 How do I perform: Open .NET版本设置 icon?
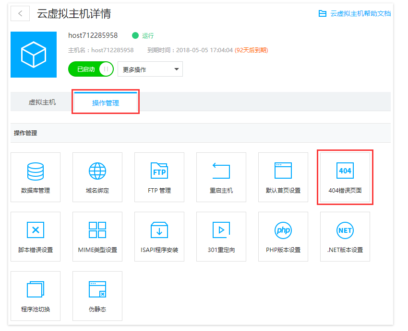tap(345, 230)
